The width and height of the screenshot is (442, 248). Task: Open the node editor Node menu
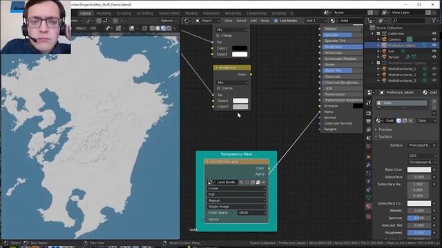tap(265, 21)
